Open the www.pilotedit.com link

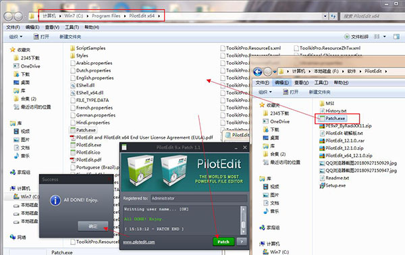point(139,242)
